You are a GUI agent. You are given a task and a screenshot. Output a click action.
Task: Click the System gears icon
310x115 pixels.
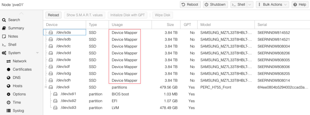4,53
